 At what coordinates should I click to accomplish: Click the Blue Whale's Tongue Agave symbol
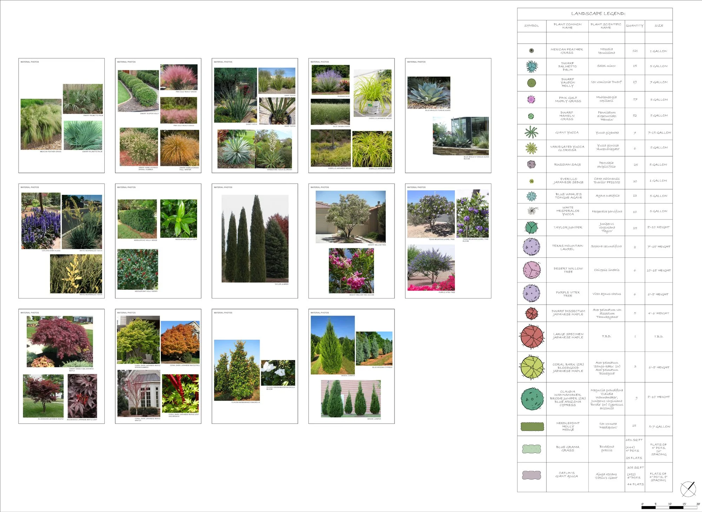coord(532,196)
